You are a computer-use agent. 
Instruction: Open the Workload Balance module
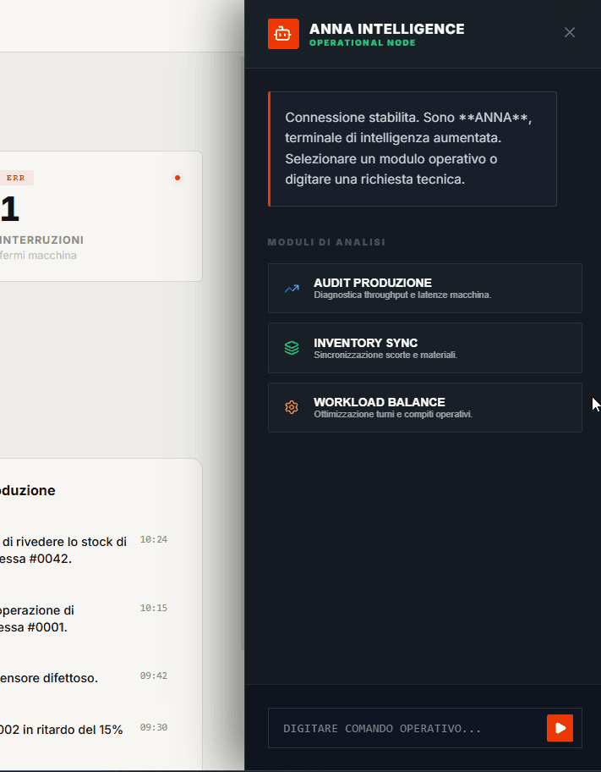point(425,408)
